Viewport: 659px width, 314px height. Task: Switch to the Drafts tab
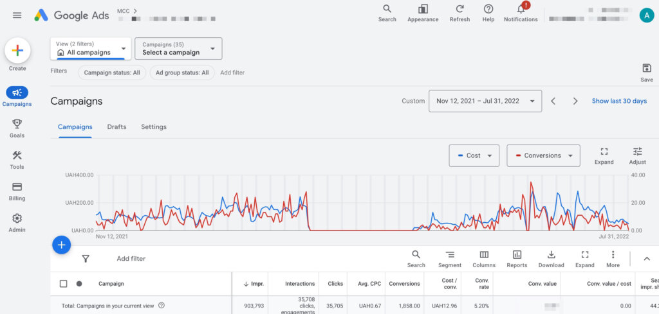[116, 127]
